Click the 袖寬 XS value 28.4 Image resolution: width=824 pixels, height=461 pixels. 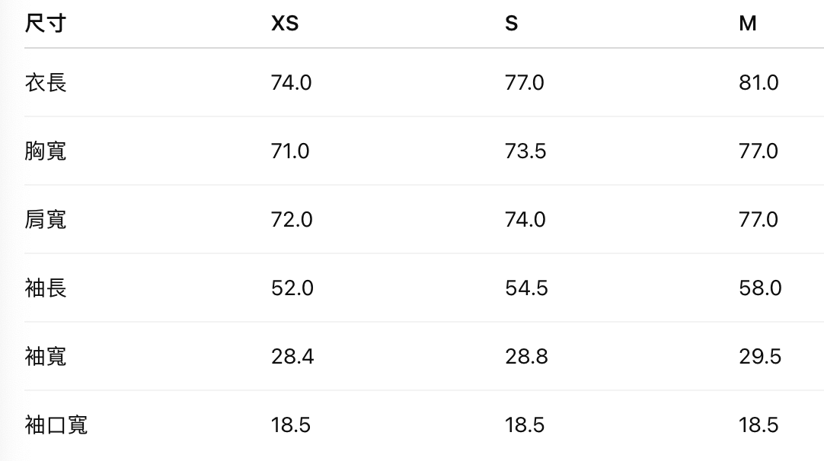292,356
